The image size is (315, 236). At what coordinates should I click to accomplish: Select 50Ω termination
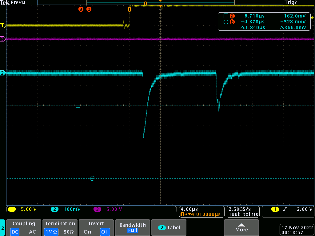[x=68, y=232]
